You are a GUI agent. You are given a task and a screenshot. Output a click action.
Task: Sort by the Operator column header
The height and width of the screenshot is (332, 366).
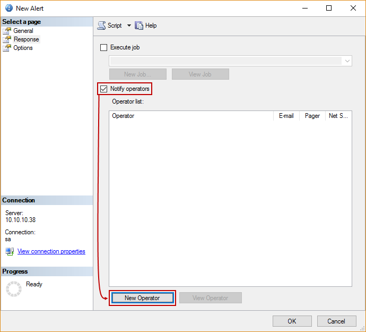pos(191,116)
